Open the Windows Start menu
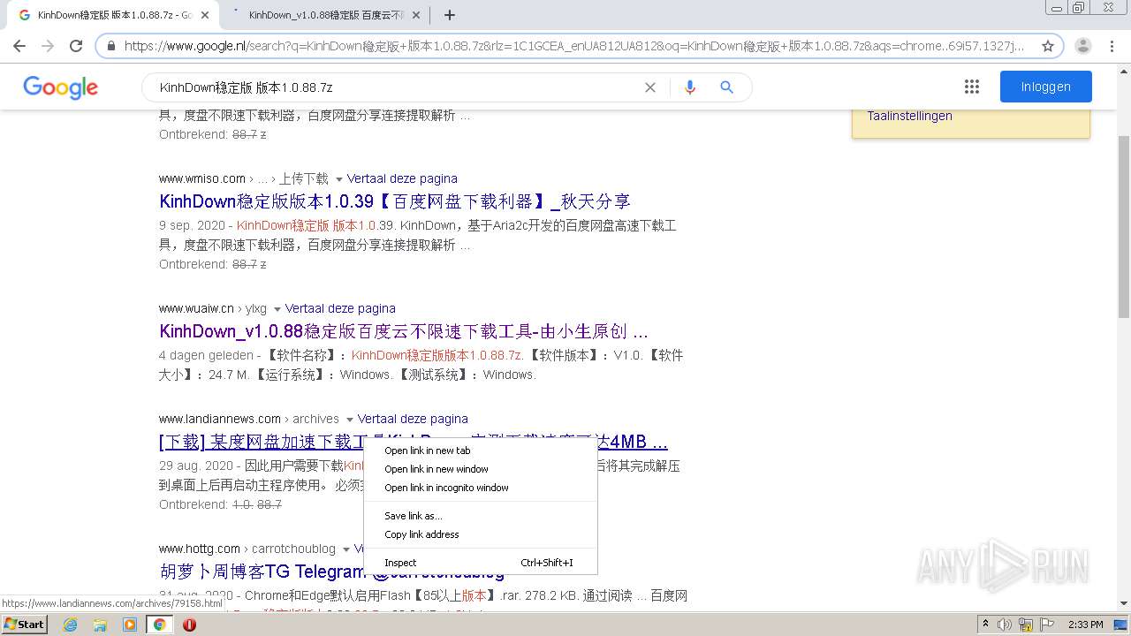The height and width of the screenshot is (636, 1131). pyautogui.click(x=24, y=625)
